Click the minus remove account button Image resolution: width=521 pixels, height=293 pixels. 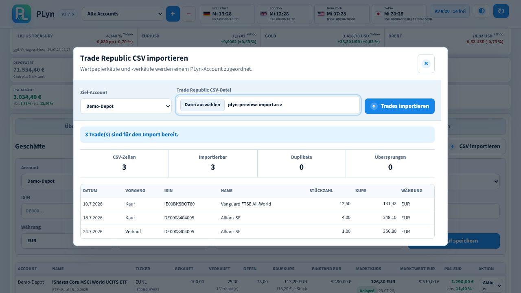tap(188, 14)
